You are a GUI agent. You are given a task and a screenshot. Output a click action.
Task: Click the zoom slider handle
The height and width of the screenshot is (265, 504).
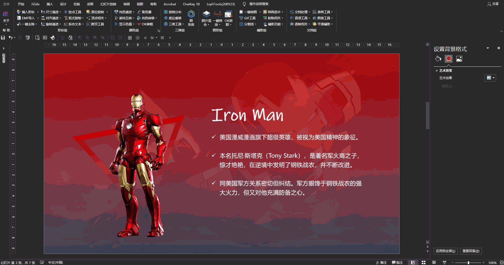468,263
